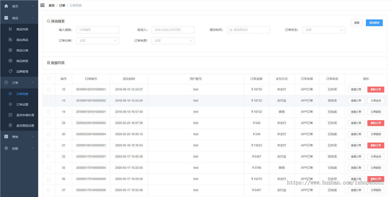Viewport: 391px width, 197px height.
Task: Open the 订单分类 dropdown
Action: click(98, 40)
